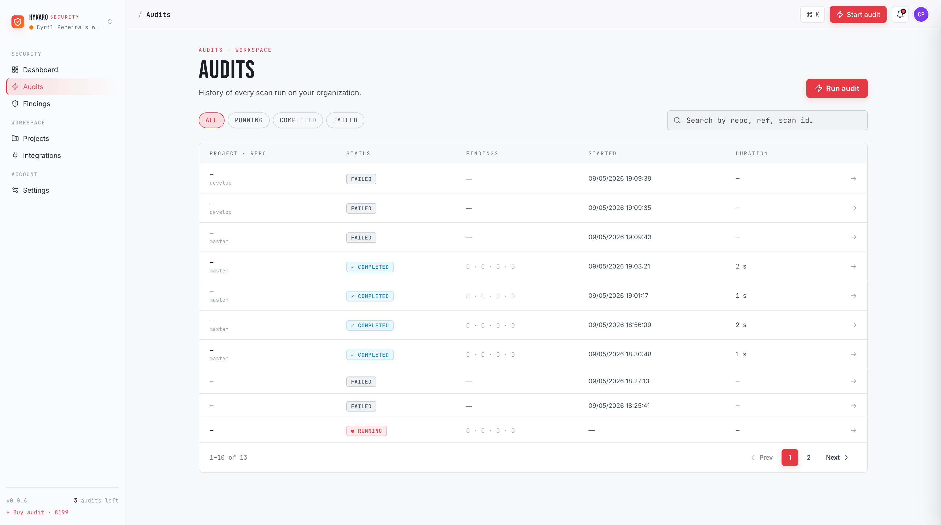Click the 09/05/2026 19:01:17 timestamp

[618, 295]
